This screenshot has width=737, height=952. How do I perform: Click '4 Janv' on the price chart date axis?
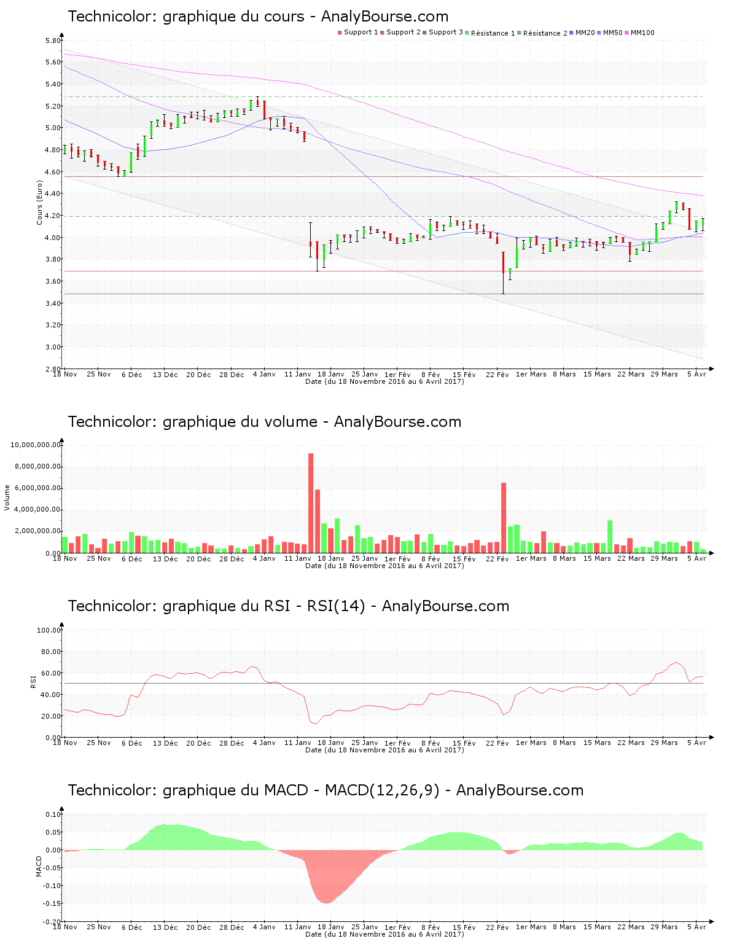pos(264,374)
